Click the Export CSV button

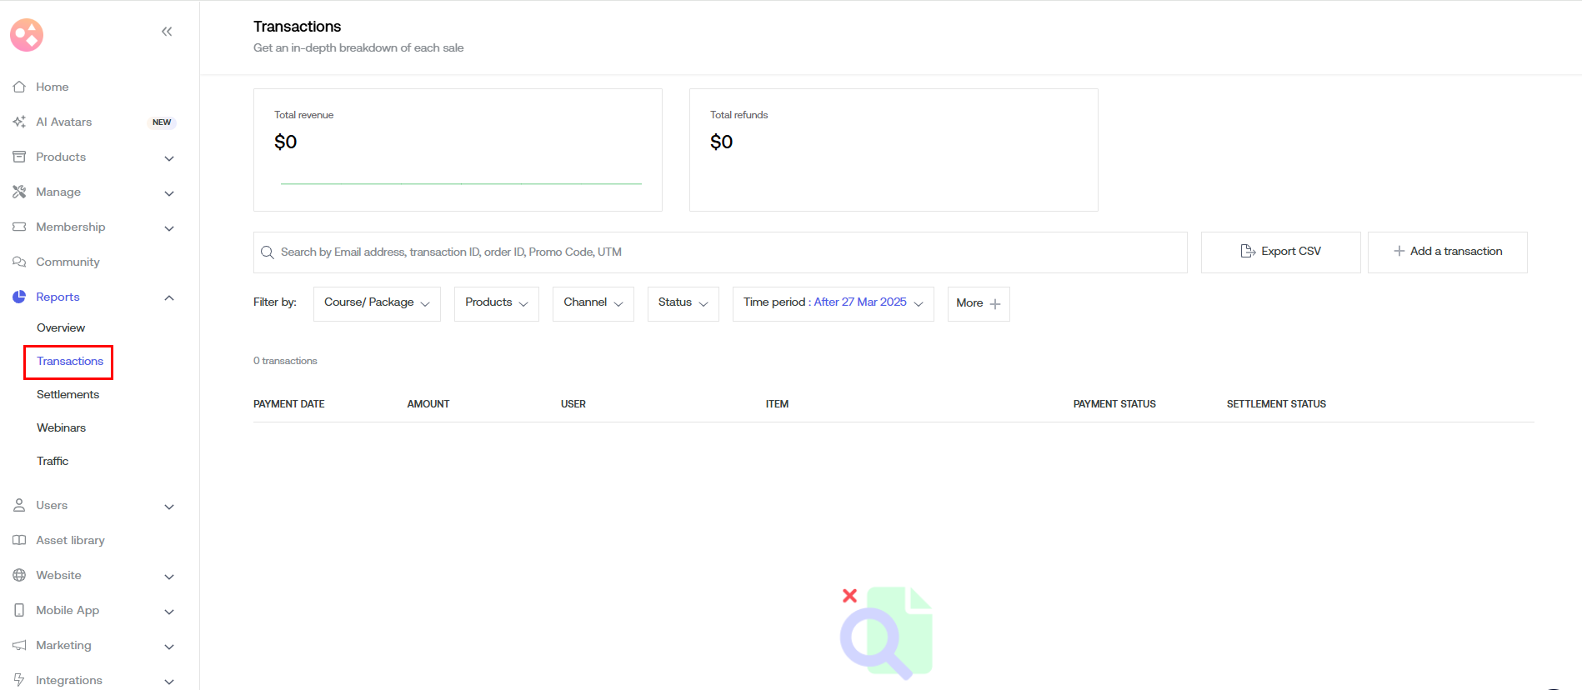coord(1280,252)
